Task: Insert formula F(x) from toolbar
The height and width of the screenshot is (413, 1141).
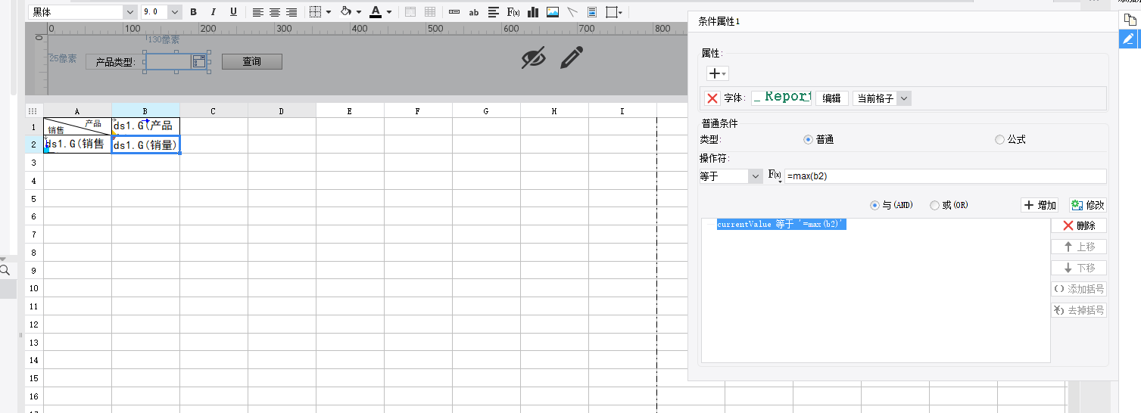Action: click(513, 12)
